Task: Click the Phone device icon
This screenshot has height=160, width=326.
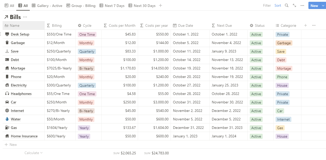Action: click(x=7, y=77)
